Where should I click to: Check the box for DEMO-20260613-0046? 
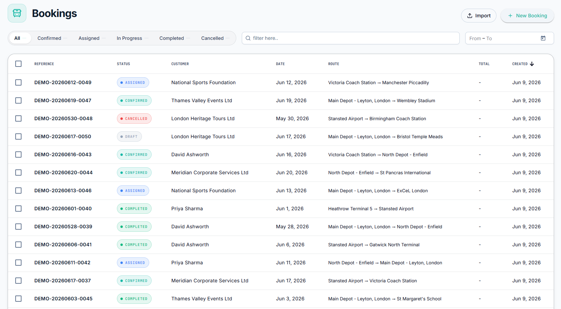tap(18, 191)
